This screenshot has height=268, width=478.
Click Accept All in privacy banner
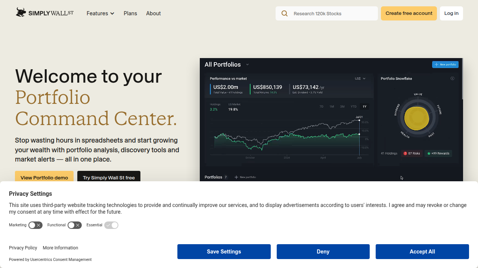422,252
